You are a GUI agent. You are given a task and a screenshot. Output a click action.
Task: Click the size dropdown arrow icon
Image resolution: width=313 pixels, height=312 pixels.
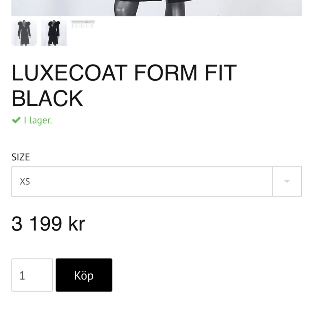(x=287, y=182)
